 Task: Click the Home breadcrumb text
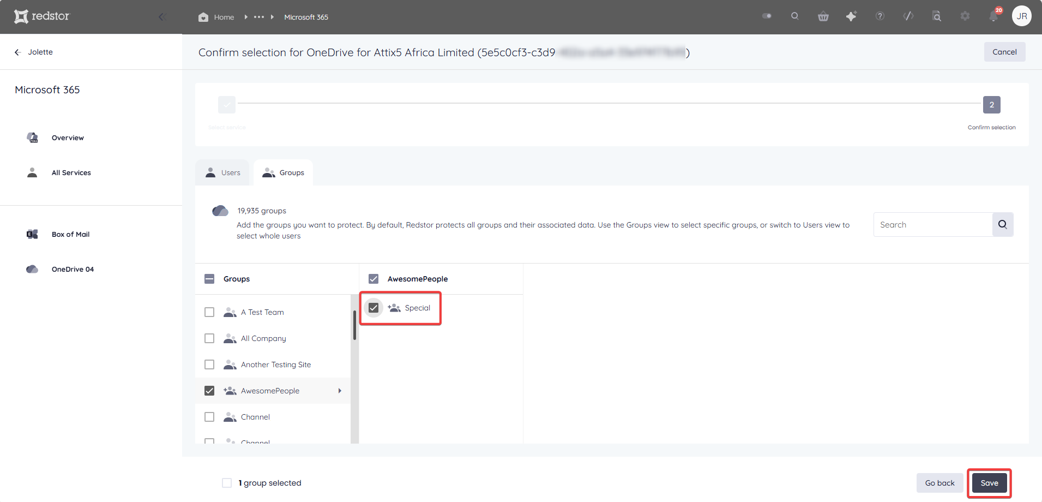224,17
